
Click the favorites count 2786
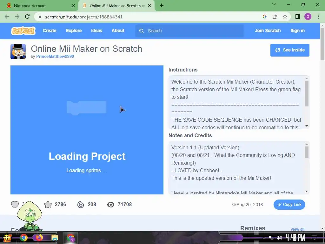(x=60, y=205)
